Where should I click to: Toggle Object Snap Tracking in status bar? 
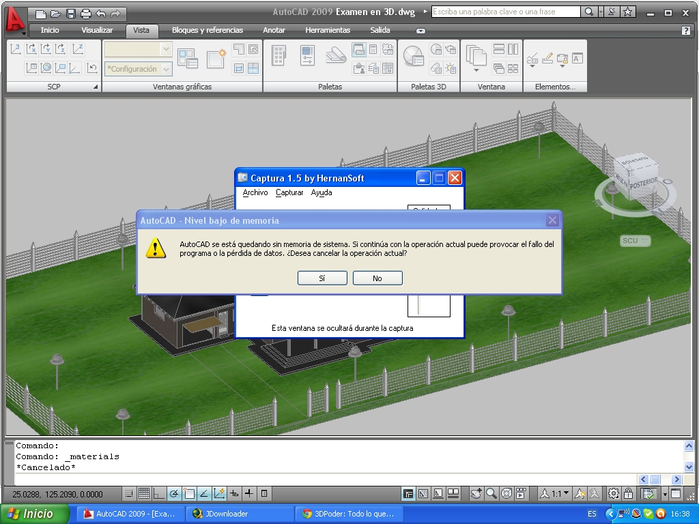click(x=203, y=493)
